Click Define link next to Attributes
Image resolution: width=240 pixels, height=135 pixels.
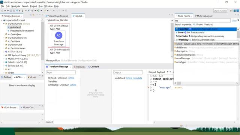tap(73, 85)
